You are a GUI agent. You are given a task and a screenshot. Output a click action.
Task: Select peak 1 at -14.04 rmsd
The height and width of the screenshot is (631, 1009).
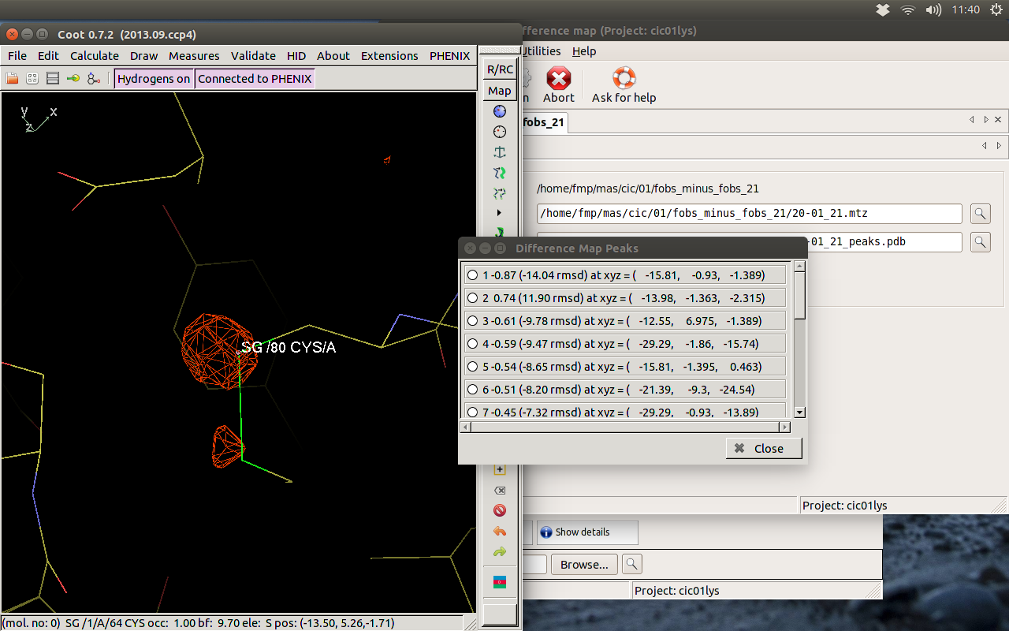pos(473,275)
